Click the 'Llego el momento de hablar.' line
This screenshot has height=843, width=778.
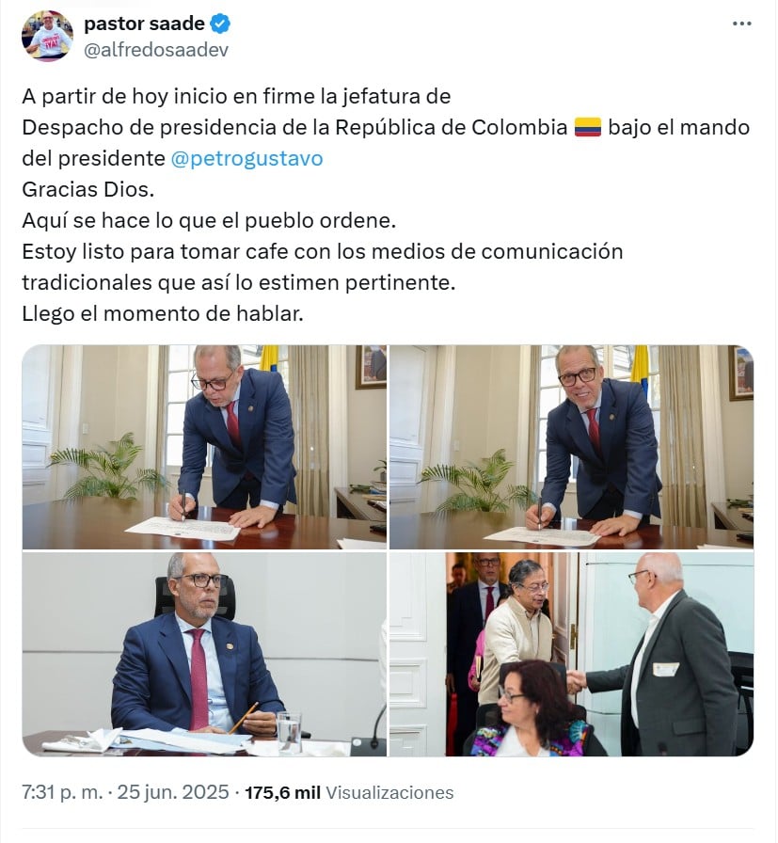163,313
